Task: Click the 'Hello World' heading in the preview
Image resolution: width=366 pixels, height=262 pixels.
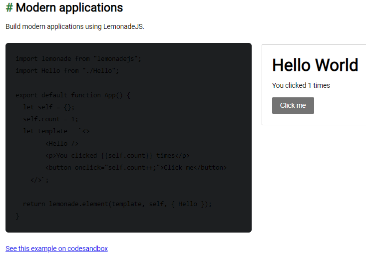Action: 315,65
